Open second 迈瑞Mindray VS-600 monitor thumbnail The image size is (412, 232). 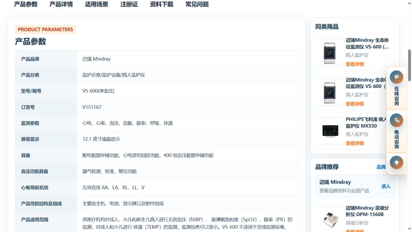330,92
